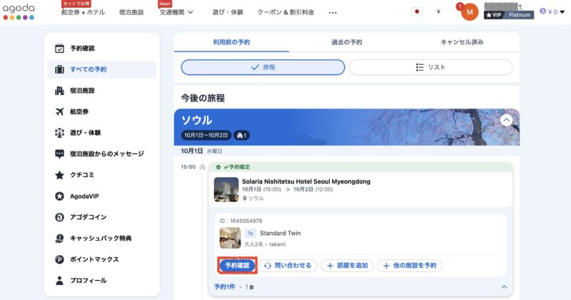Viewport: 571px width, 300px height.
Task: Click the 部屋を追加 button
Action: click(348, 266)
